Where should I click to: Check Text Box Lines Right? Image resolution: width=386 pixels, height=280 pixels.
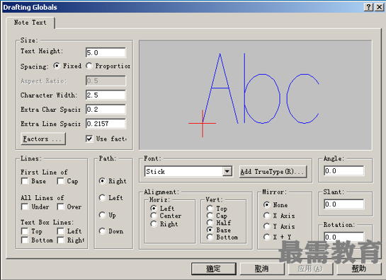point(60,240)
